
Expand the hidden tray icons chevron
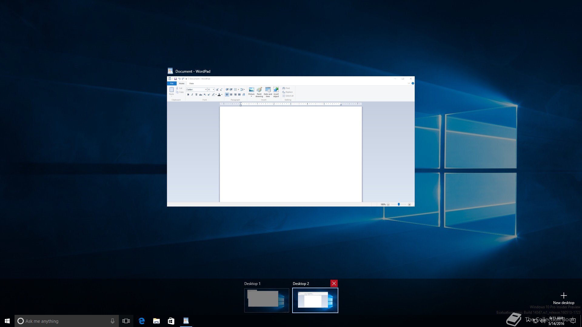(x=528, y=321)
